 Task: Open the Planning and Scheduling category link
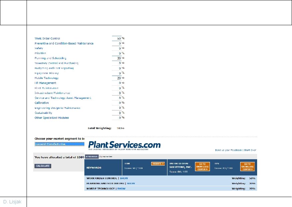(x=50, y=58)
